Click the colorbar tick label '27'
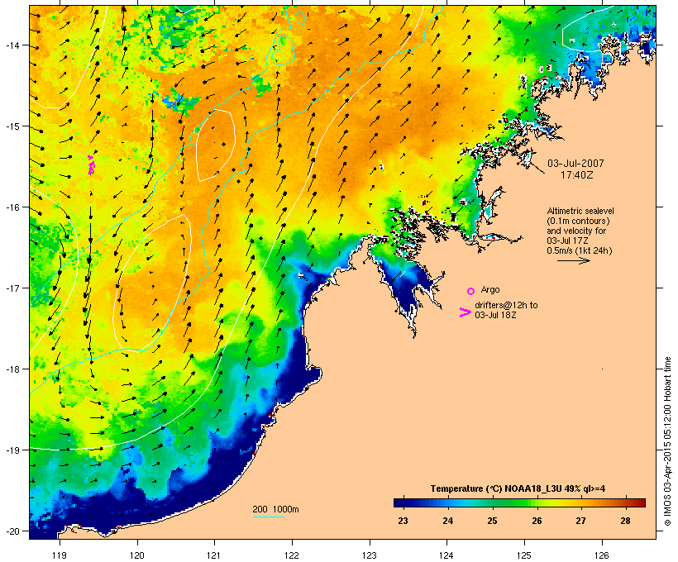The height and width of the screenshot is (562, 678). 580,521
